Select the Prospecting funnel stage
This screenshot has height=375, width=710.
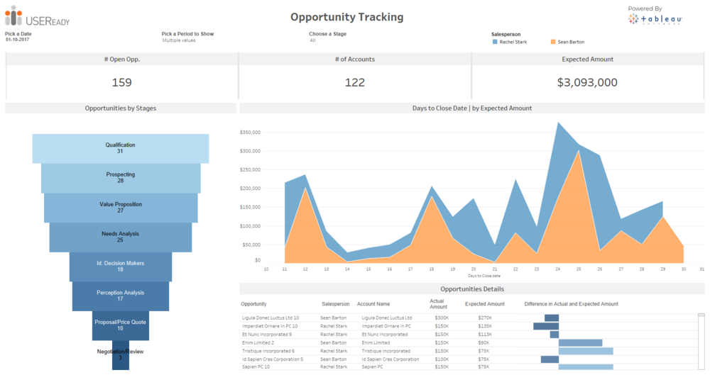coord(121,178)
